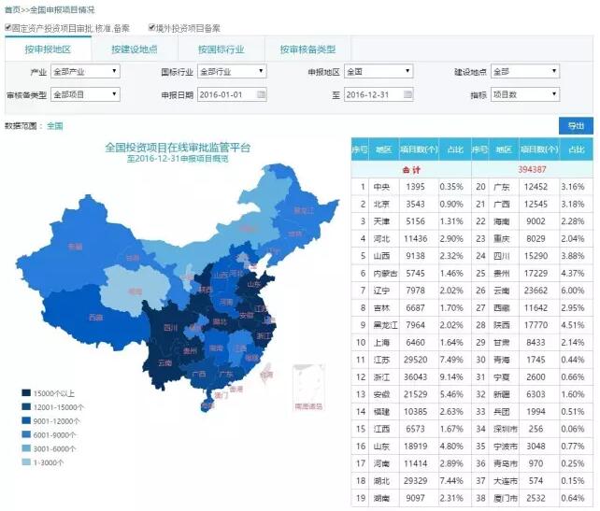Toggle 境外投资项目备案 checkbox
600x511 pixels.
152,28
